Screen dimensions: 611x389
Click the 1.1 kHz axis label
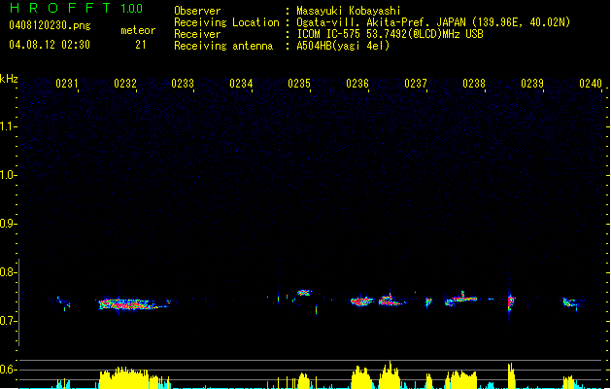(8, 126)
